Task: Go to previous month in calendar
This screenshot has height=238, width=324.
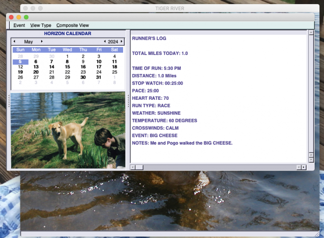Action: [x=14, y=42]
